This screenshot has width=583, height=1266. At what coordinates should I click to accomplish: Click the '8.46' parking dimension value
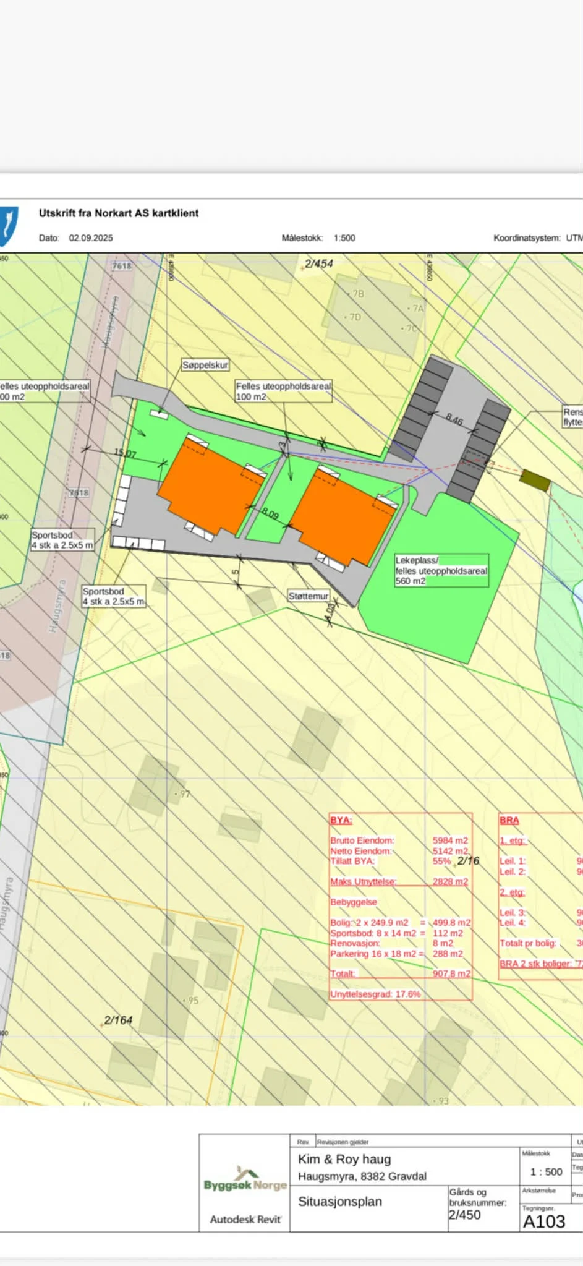click(x=454, y=420)
